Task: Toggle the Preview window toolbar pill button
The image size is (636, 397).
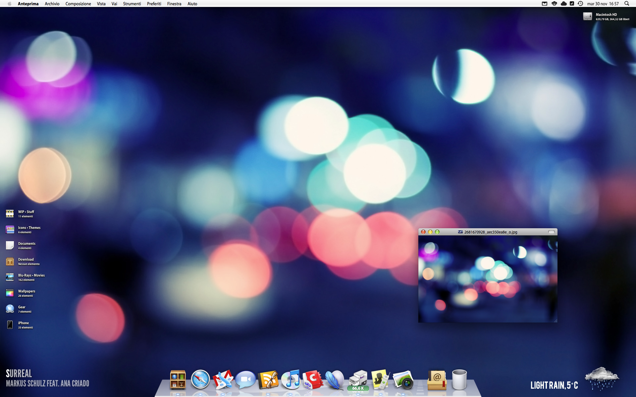Action: (552, 232)
